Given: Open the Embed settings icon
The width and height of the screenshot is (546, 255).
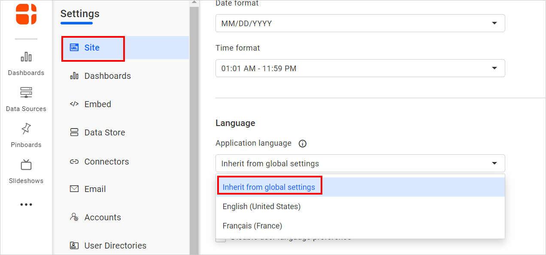Looking at the screenshot, I should (74, 104).
